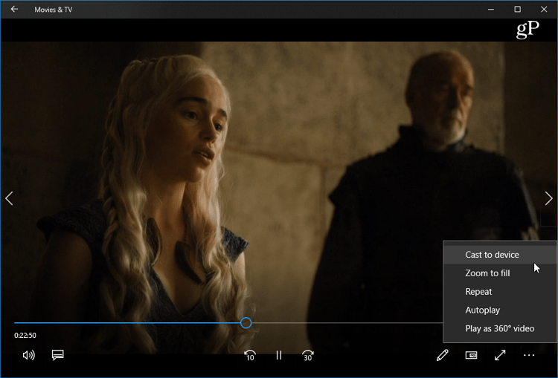Close the Movies & TV window

(x=544, y=9)
